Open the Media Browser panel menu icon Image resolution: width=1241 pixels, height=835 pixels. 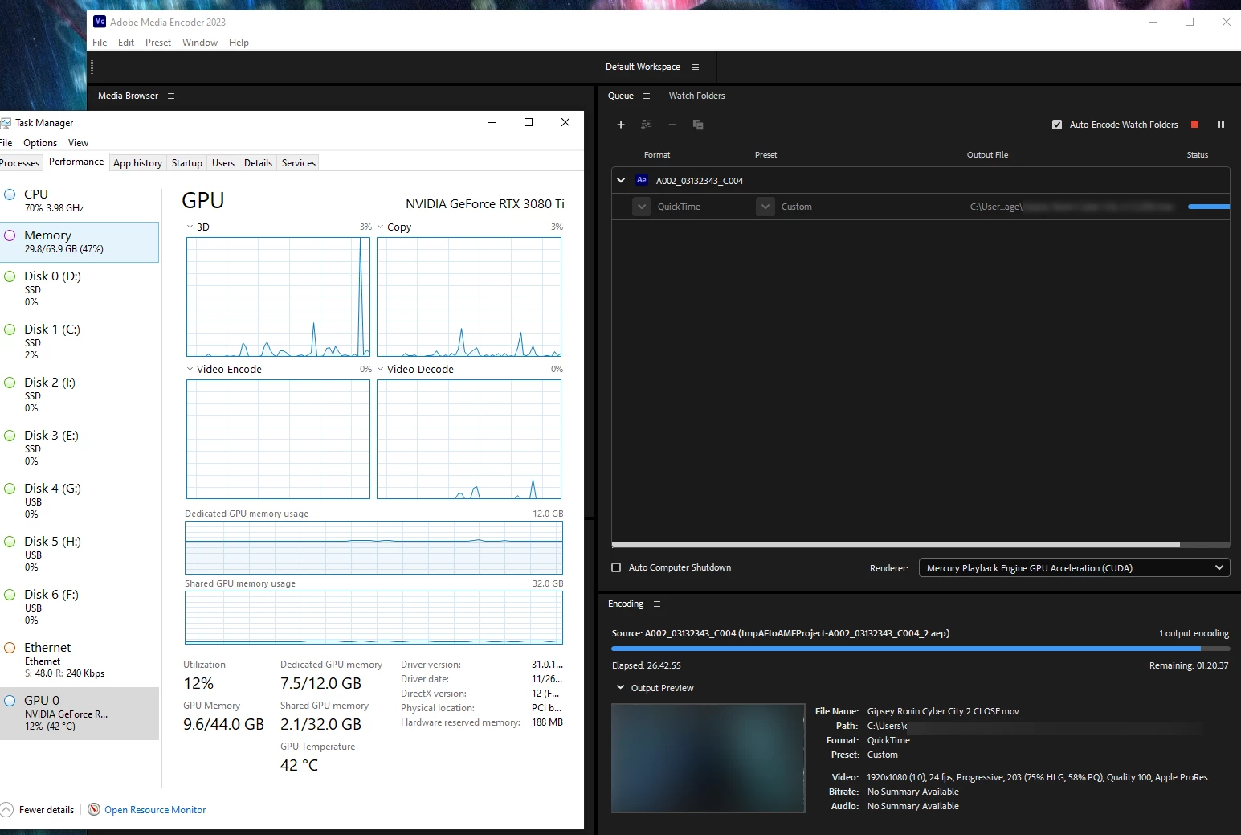[x=171, y=96]
